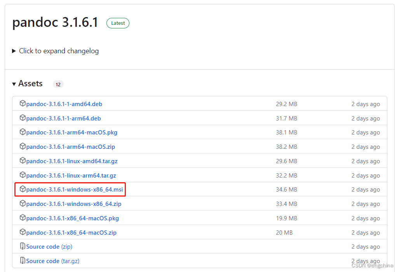Download pandoc-3.1.6.1-linux-arm64.tar.gz
Viewport: 399px width, 272px height.
click(x=71, y=176)
